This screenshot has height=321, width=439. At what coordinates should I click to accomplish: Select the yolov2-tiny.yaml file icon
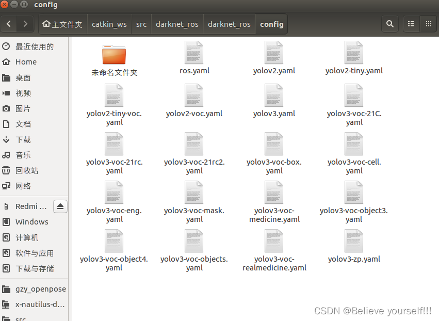click(x=354, y=53)
